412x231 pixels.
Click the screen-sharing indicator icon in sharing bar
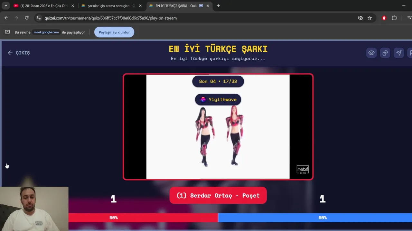pyautogui.click(x=7, y=32)
